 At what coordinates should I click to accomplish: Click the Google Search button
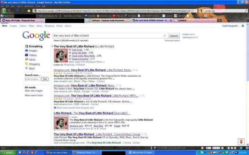click(174, 36)
